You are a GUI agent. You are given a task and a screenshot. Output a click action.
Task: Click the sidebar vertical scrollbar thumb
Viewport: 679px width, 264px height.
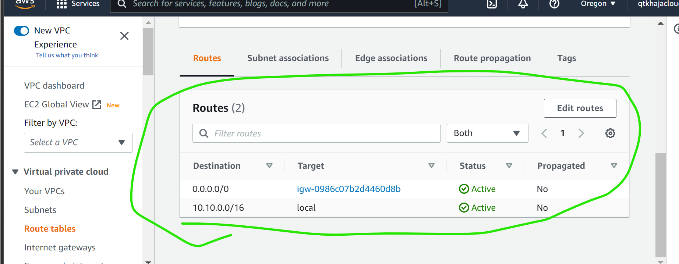click(148, 52)
